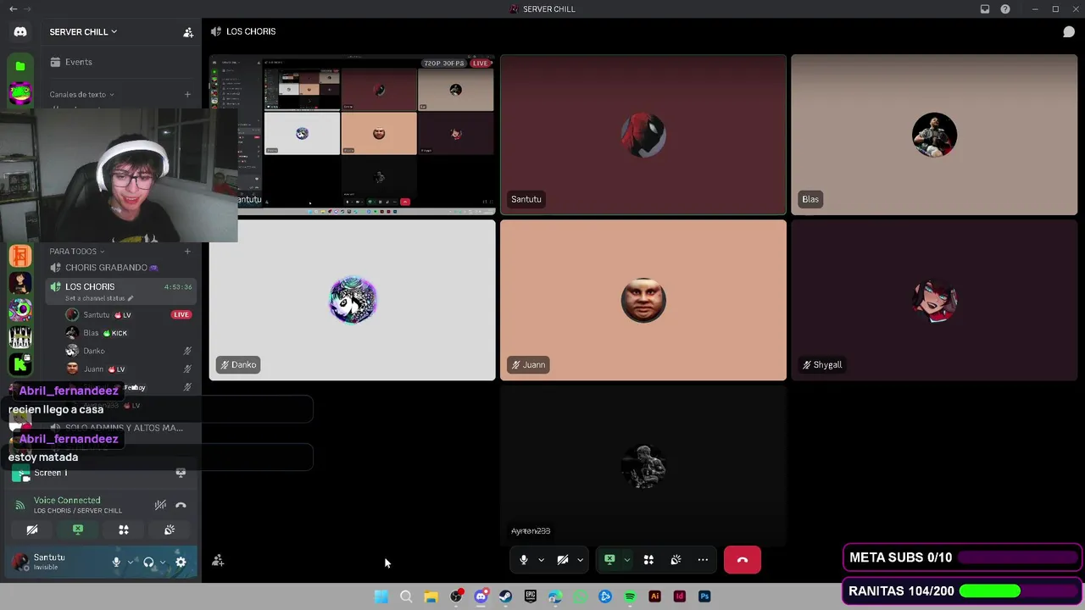Stop streaming Screen 1 from sidebar

pyautogui.click(x=181, y=473)
